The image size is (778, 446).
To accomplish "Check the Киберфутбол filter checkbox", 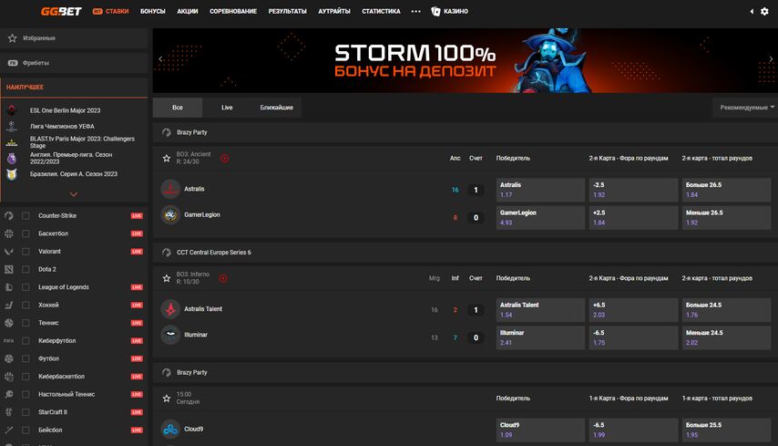I will tap(26, 341).
